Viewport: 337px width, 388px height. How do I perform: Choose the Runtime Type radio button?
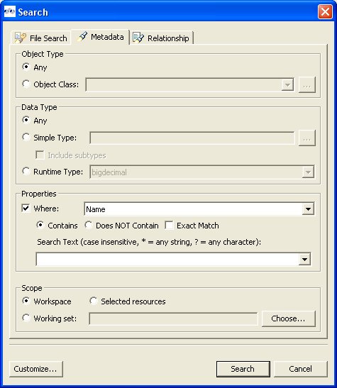(x=26, y=171)
